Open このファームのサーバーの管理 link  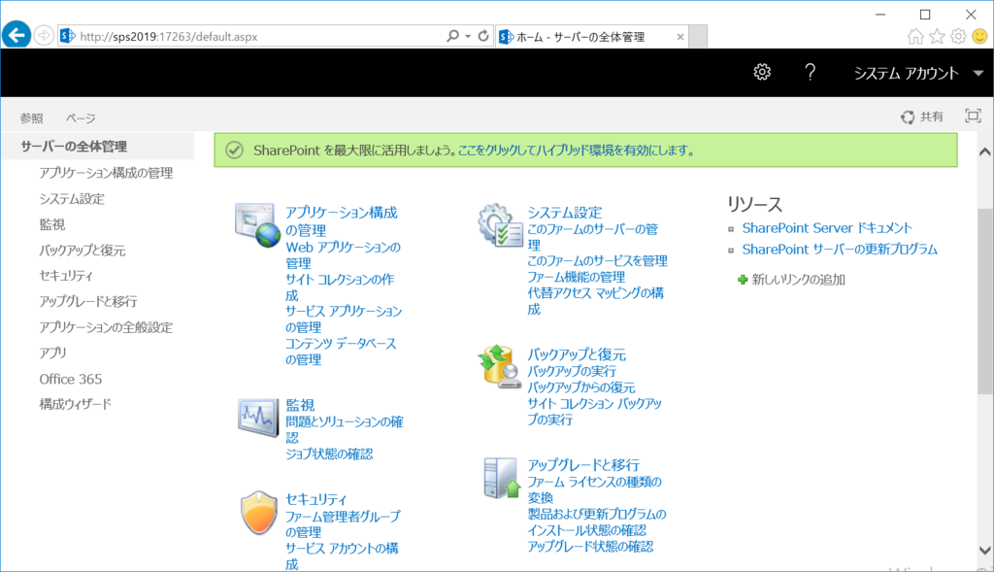[x=593, y=237]
